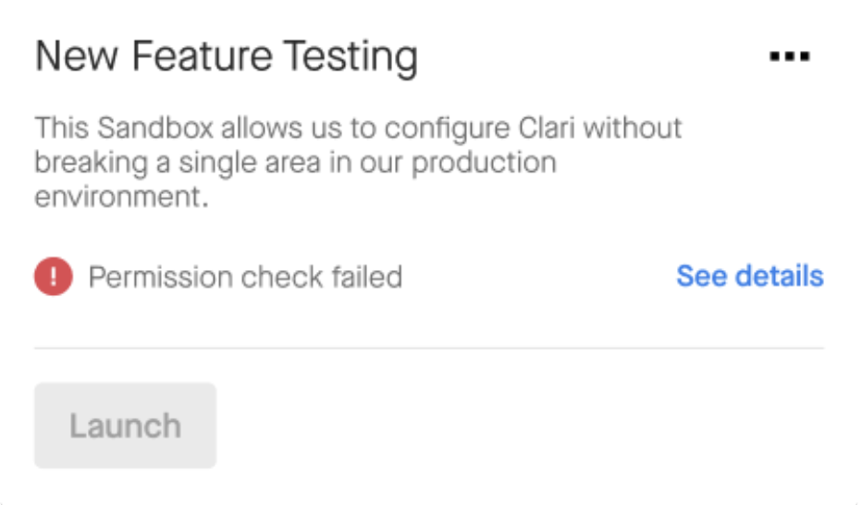View the permission failure alert badge
This screenshot has height=505, width=862.
click(54, 277)
